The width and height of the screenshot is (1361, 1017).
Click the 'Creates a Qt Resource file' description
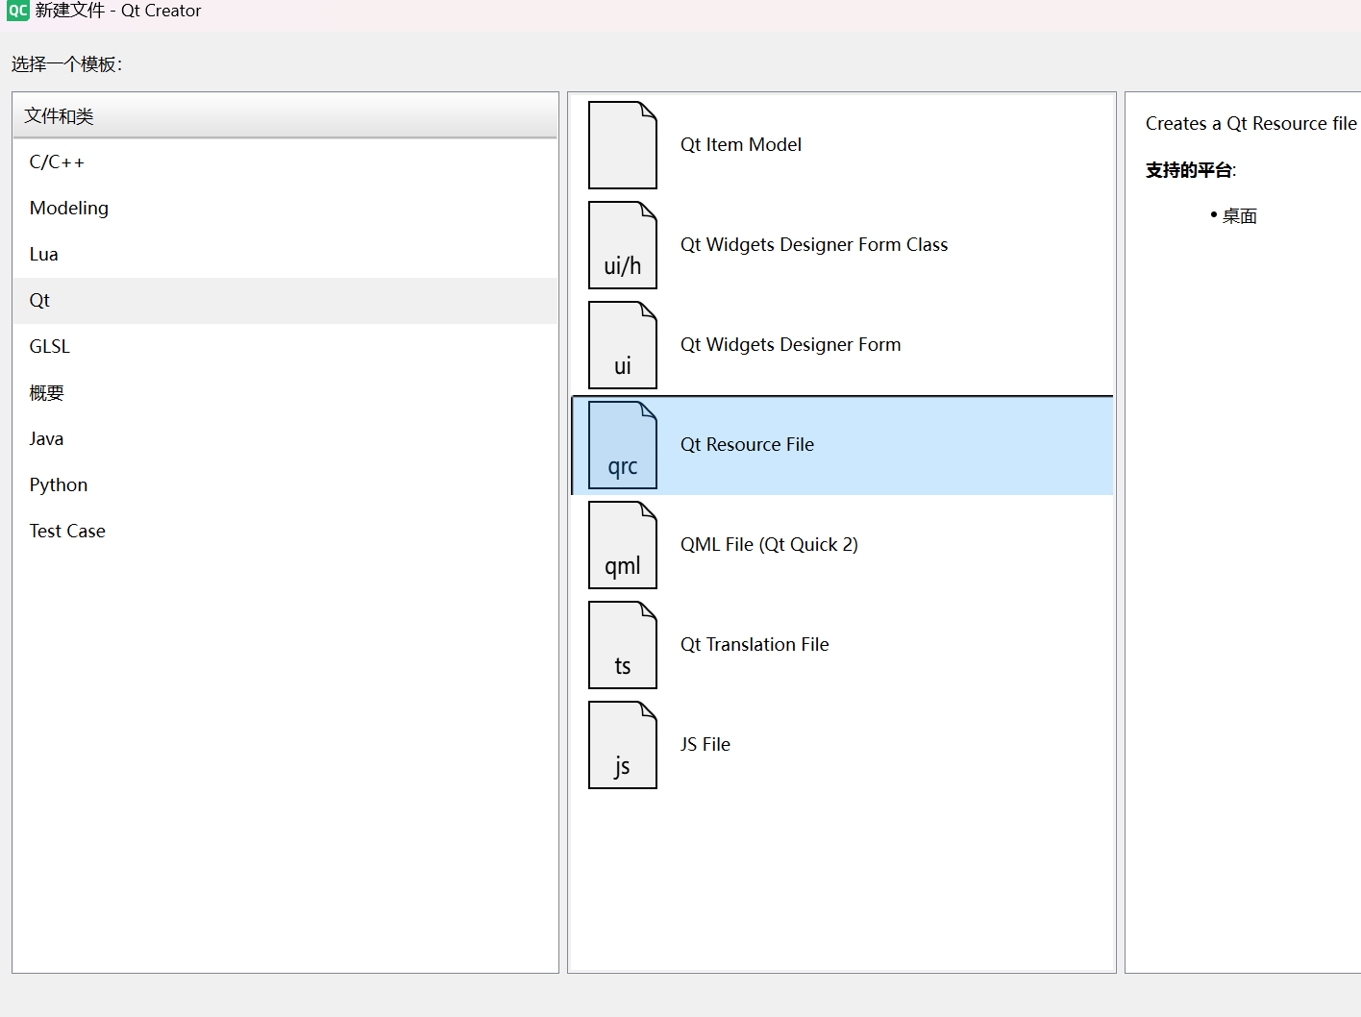tap(1251, 124)
